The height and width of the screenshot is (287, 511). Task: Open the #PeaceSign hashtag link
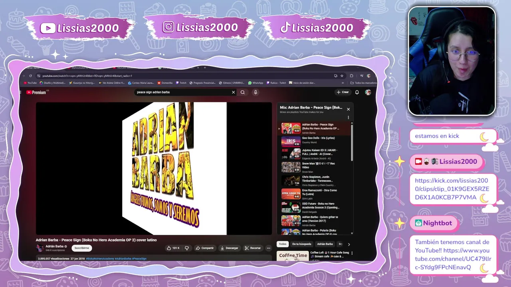click(139, 259)
